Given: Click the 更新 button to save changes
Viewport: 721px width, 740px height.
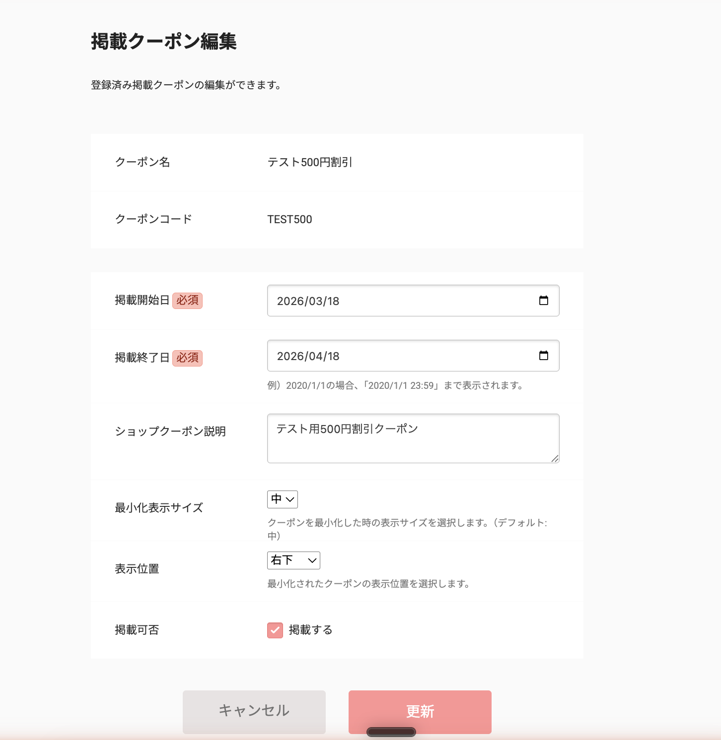Looking at the screenshot, I should click(x=420, y=711).
